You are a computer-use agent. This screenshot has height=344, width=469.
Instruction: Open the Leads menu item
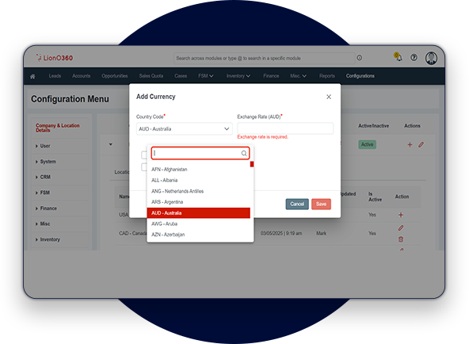tap(55, 76)
